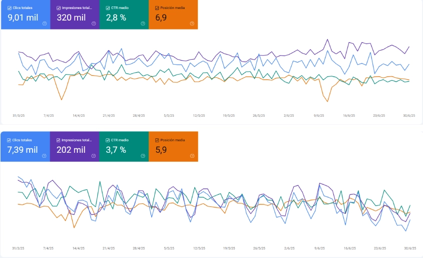Image resolution: width=423 pixels, height=258 pixels.
Task: Click 30/6/25 date label on bottom chart
Action: pos(409,248)
